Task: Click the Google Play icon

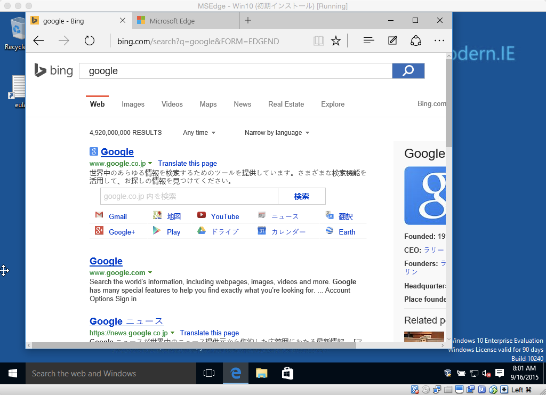Action: (157, 230)
